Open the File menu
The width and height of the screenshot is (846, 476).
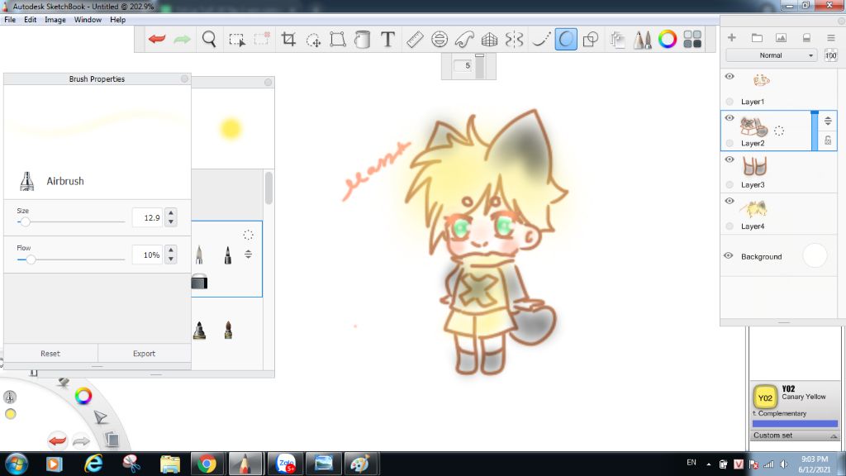[10, 20]
